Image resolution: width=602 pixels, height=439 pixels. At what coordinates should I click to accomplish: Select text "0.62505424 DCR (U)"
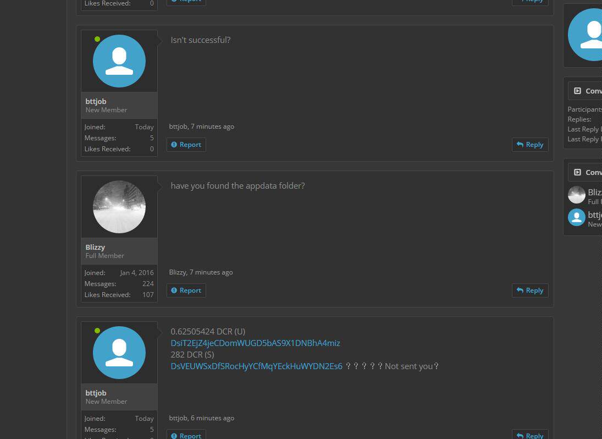coord(208,332)
